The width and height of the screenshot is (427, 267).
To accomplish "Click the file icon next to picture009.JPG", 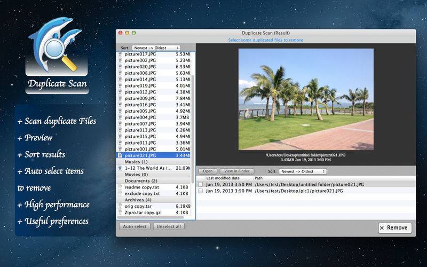I will click(121, 98).
